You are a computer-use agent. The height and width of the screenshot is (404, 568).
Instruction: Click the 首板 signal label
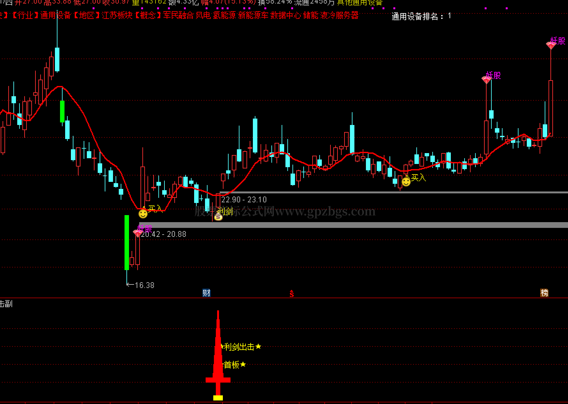point(231,365)
